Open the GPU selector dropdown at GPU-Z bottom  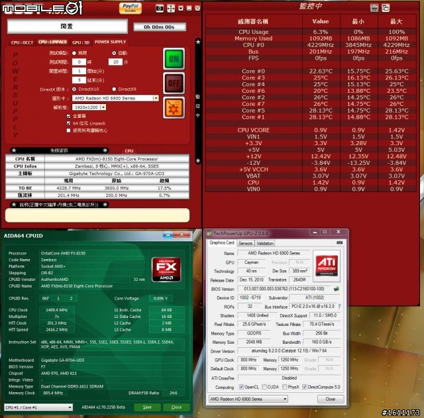tap(248, 399)
